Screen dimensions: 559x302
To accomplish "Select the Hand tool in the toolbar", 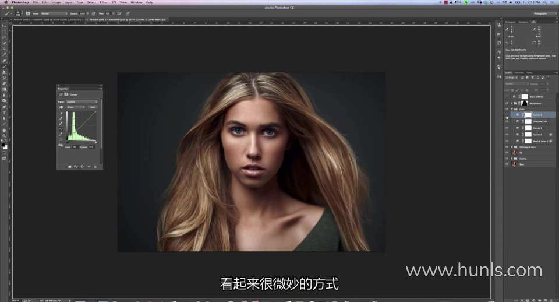I will (x=4, y=130).
